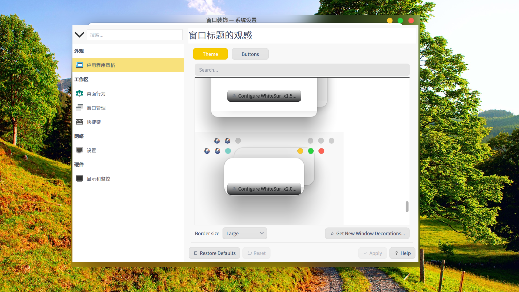Click Restore Defaults button

pos(214,253)
